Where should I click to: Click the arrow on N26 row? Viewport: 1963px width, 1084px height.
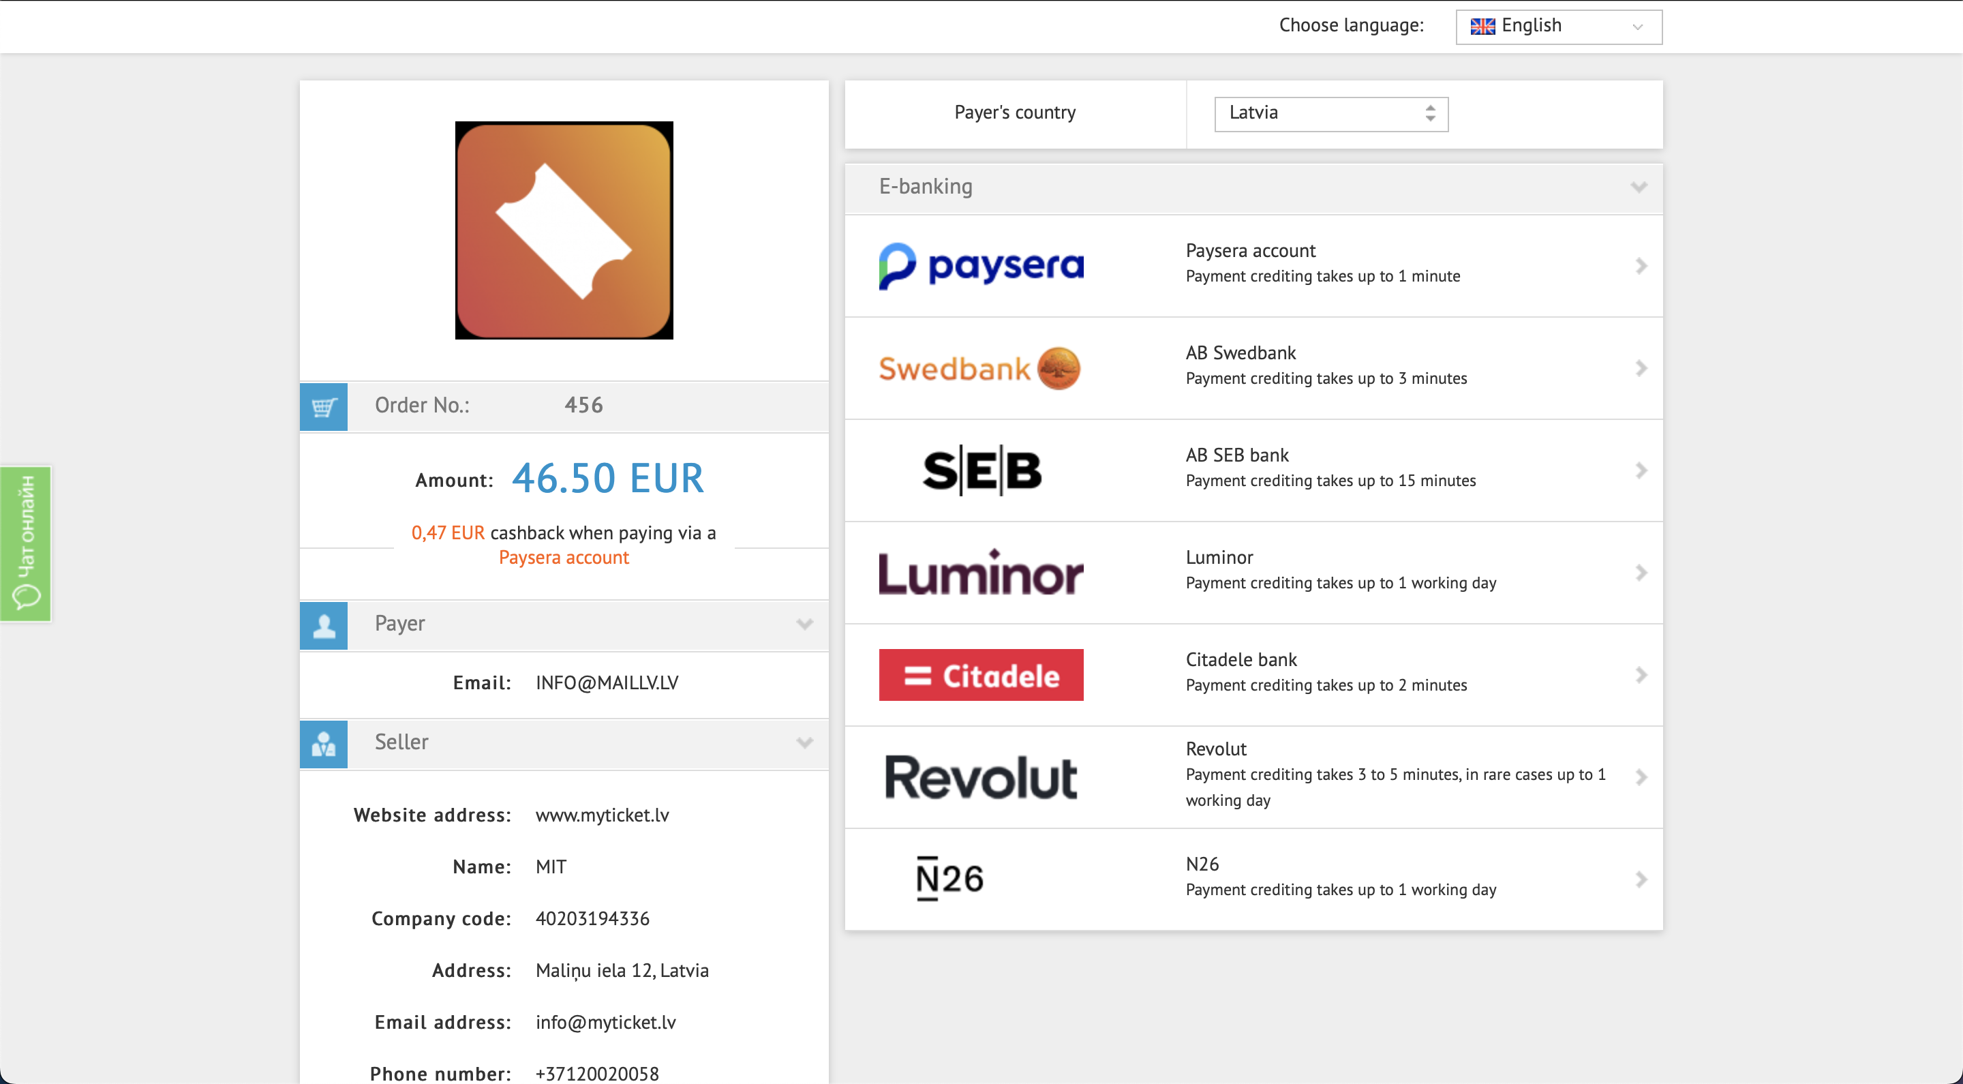[x=1641, y=879]
